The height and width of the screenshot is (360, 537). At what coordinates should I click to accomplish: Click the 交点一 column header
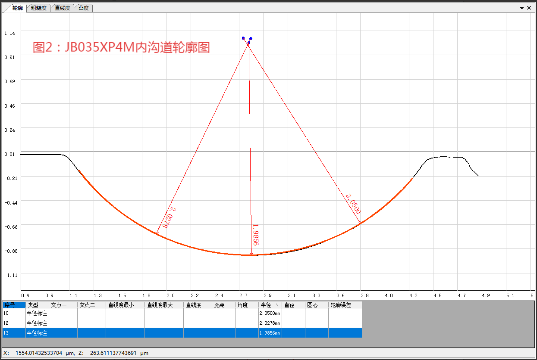[63, 305]
